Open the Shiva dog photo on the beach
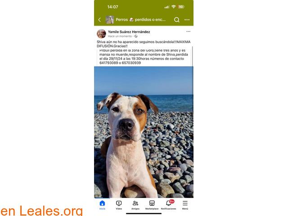Screen dimensions: 288x216 pyautogui.click(x=144, y=132)
